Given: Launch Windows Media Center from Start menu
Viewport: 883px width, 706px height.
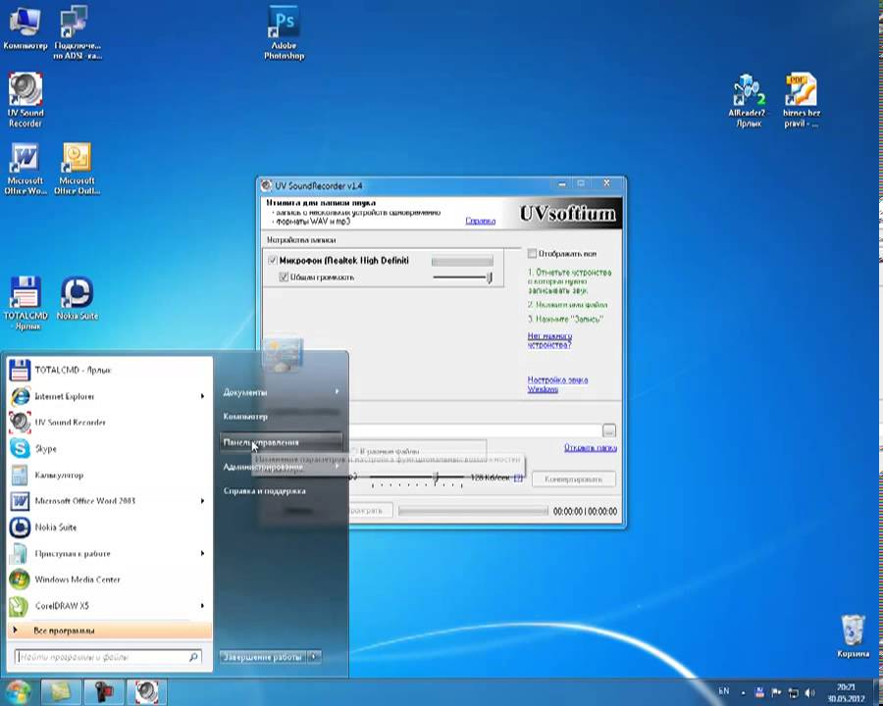Looking at the screenshot, I should 110,580.
